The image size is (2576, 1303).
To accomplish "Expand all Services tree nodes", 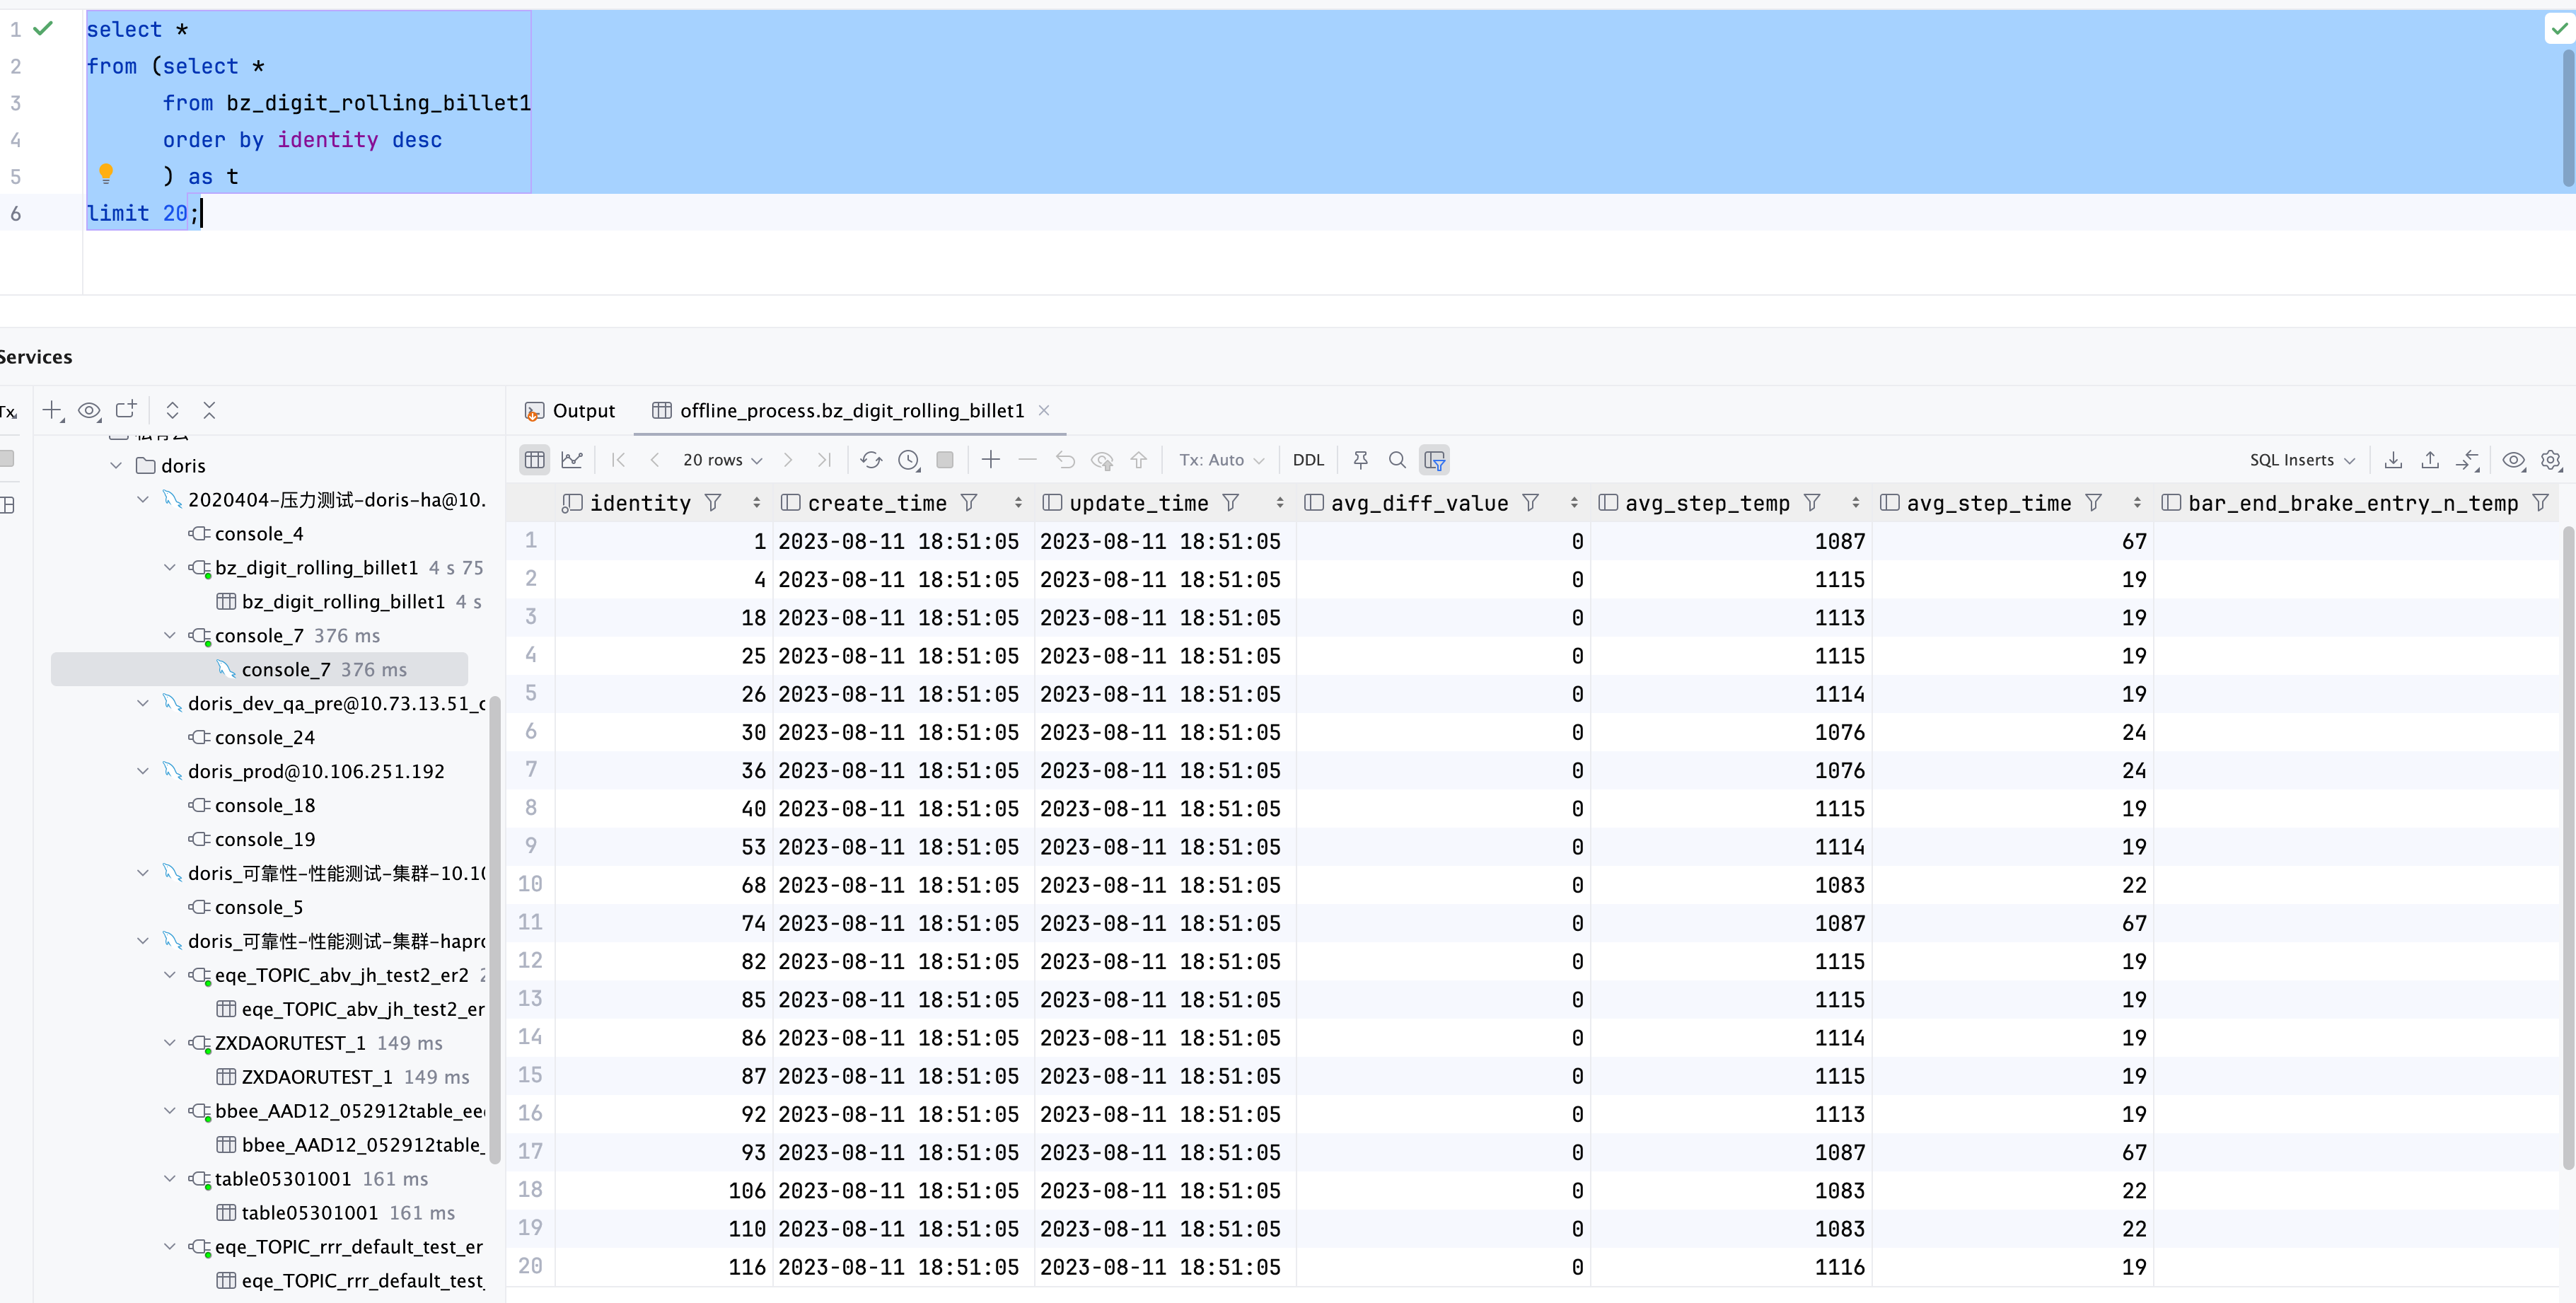I will point(172,410).
